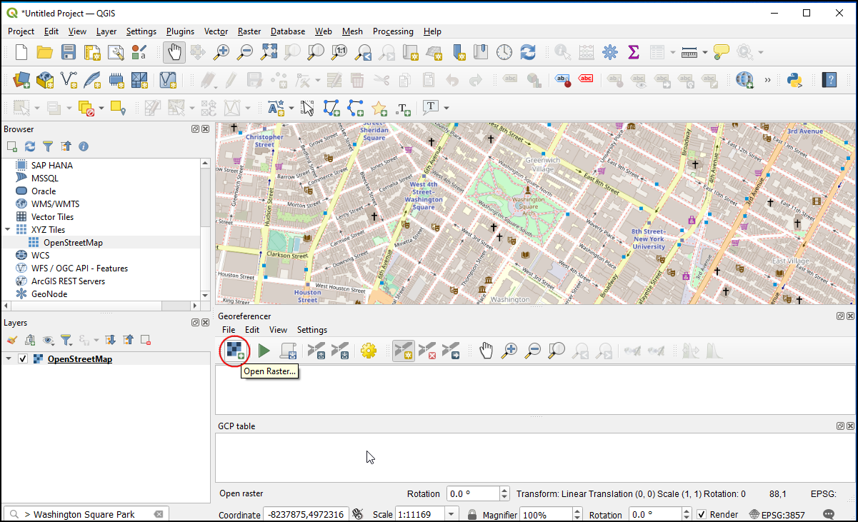Click the Save Project floppy disk icon
Screen dimensions: 858x522
click(x=69, y=52)
